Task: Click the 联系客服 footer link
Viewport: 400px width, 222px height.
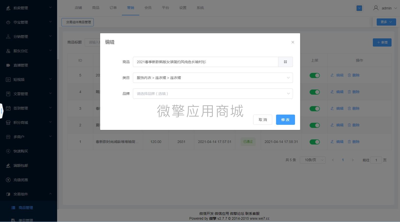Action: (252, 214)
